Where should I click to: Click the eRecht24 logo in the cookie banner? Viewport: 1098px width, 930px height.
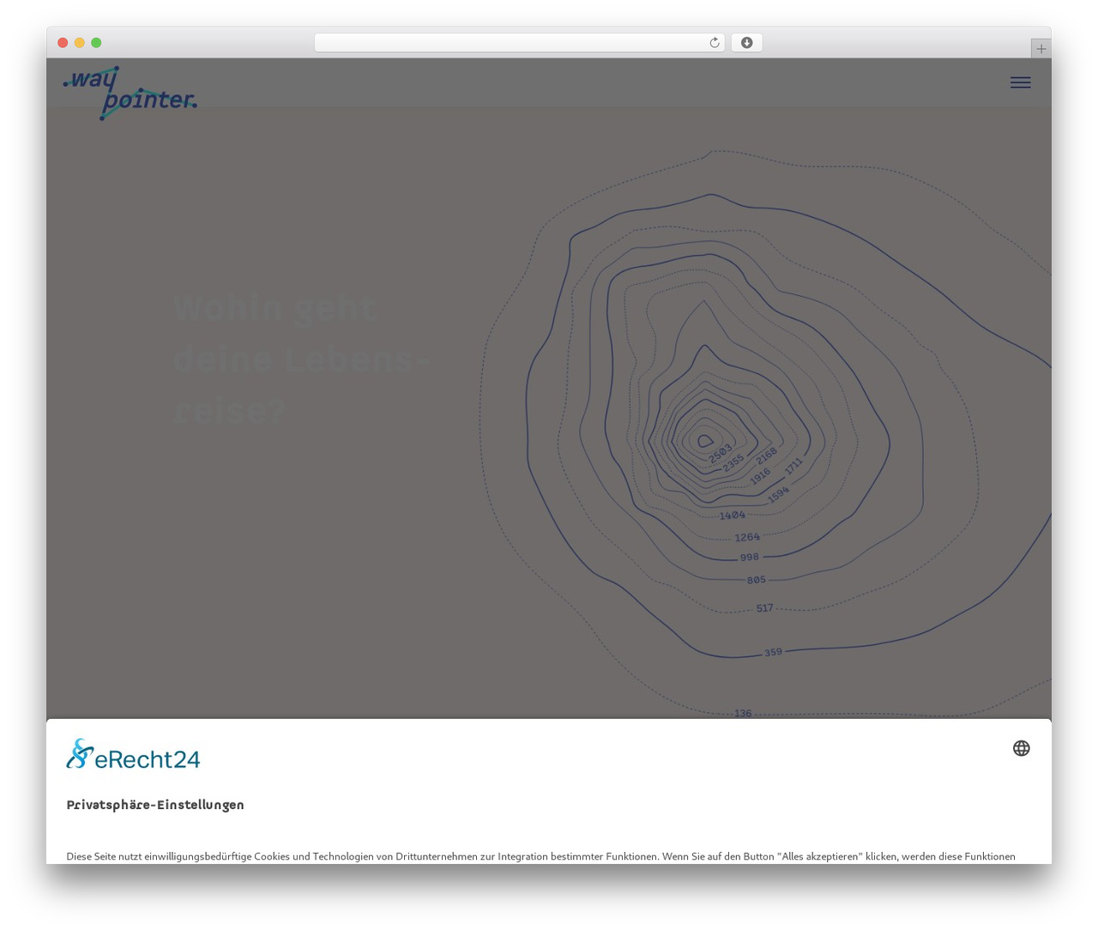[133, 754]
